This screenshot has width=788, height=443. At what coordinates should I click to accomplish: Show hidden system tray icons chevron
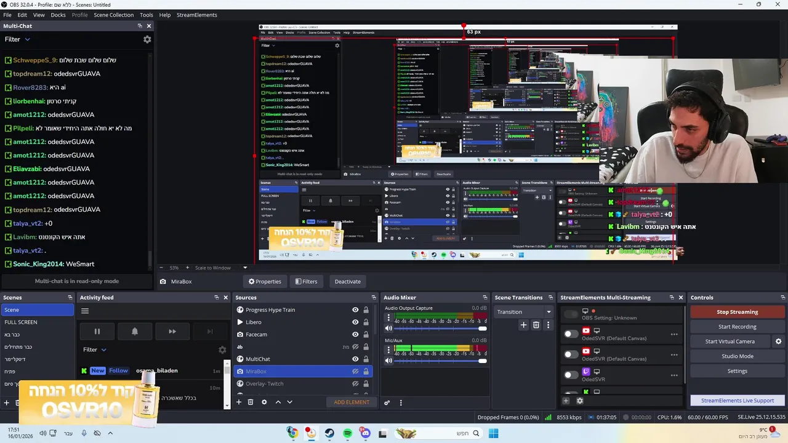pyautogui.click(x=110, y=433)
